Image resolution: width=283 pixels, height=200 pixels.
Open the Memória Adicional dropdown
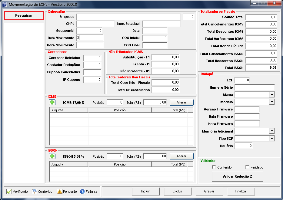[x=271, y=131]
